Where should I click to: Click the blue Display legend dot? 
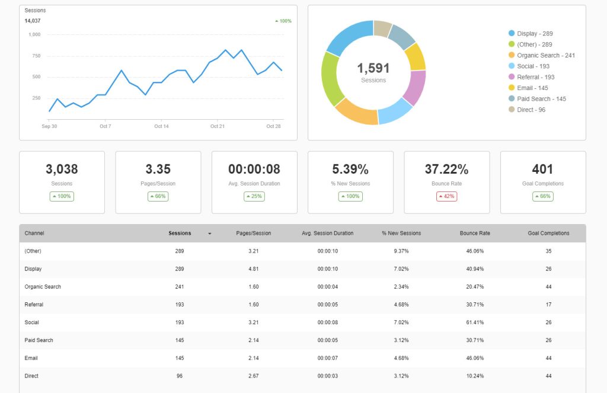(511, 34)
